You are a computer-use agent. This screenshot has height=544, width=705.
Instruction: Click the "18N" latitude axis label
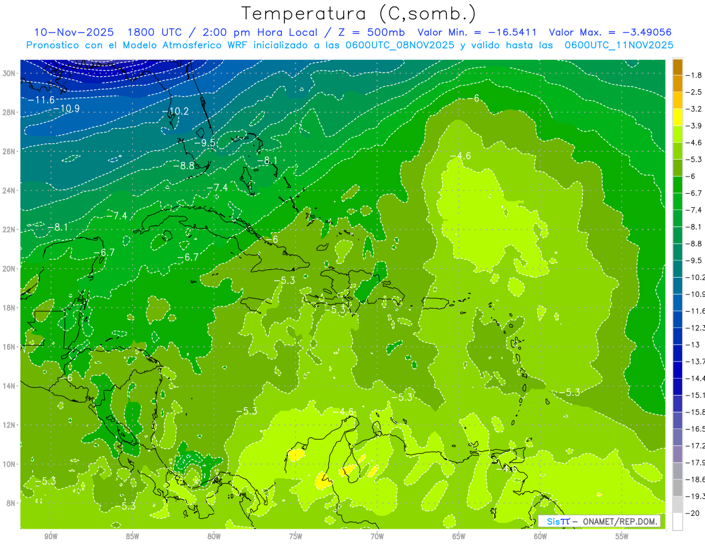pyautogui.click(x=9, y=308)
